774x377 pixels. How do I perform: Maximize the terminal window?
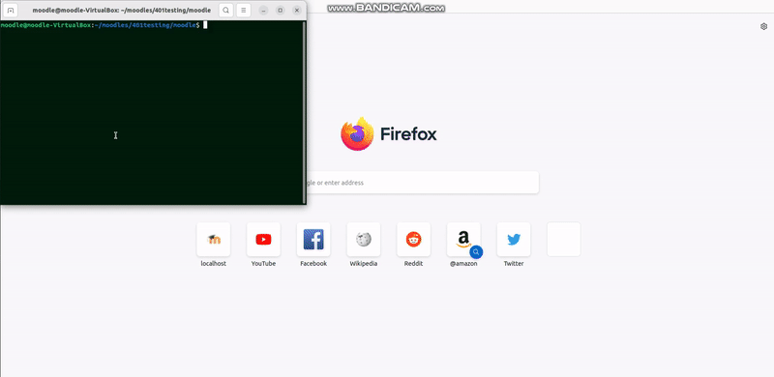pos(280,10)
